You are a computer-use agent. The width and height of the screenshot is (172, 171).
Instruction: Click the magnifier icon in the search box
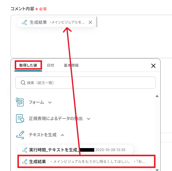[x=23, y=83]
